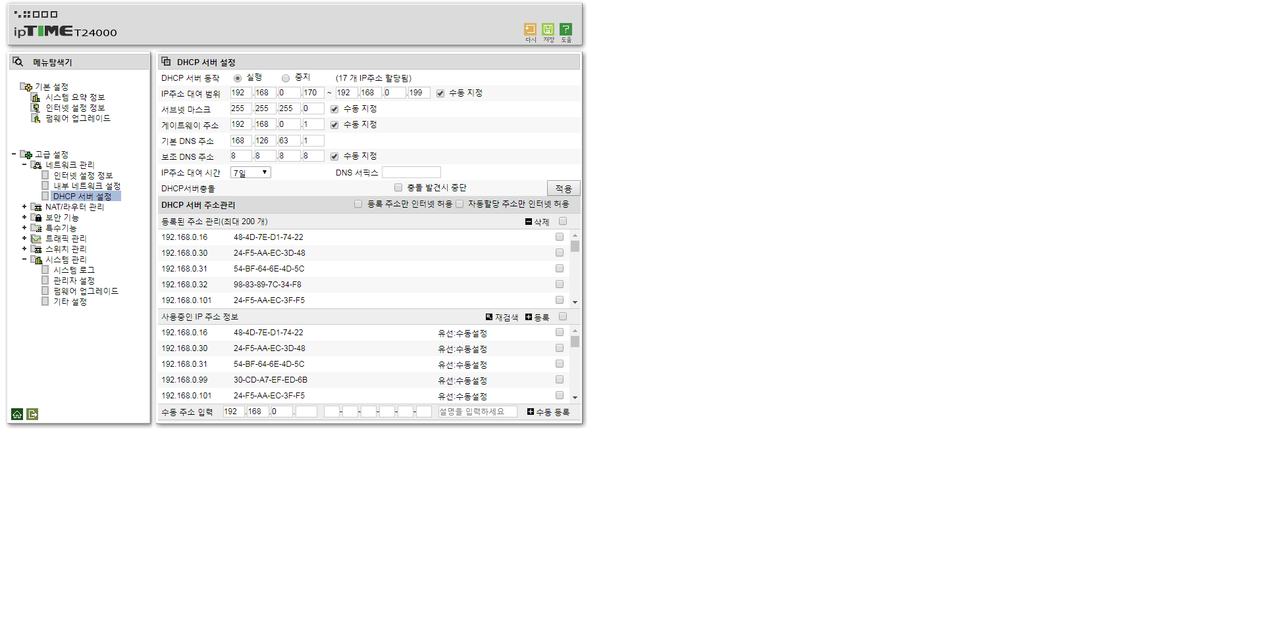Open 내부 네트워크 설정 menu item

click(87, 186)
